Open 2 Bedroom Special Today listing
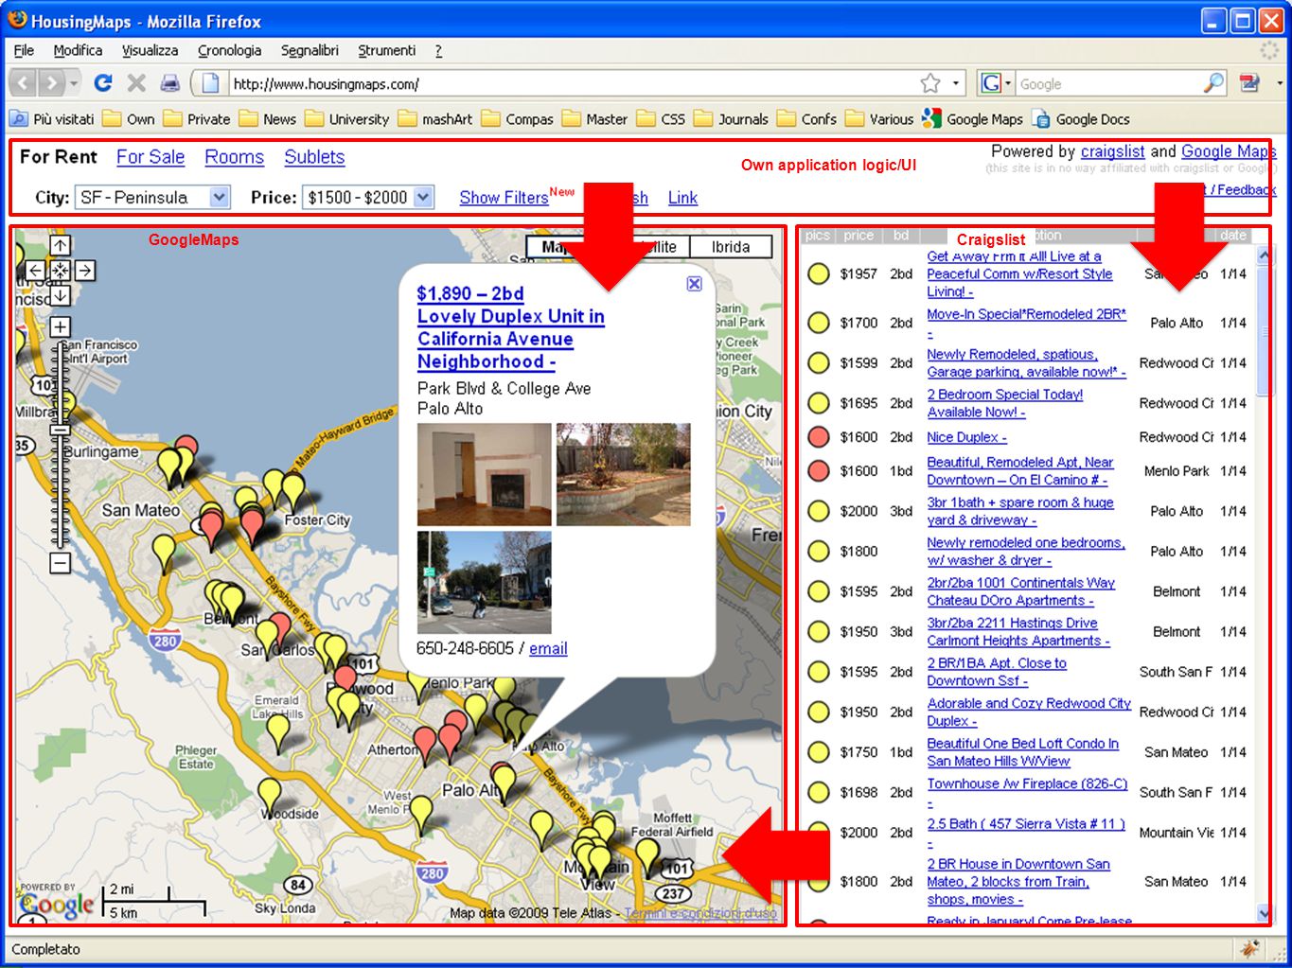1292x968 pixels. pyautogui.click(x=1004, y=403)
